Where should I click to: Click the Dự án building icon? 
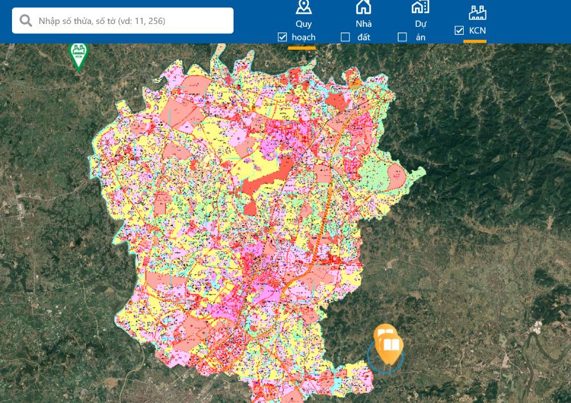[420, 7]
